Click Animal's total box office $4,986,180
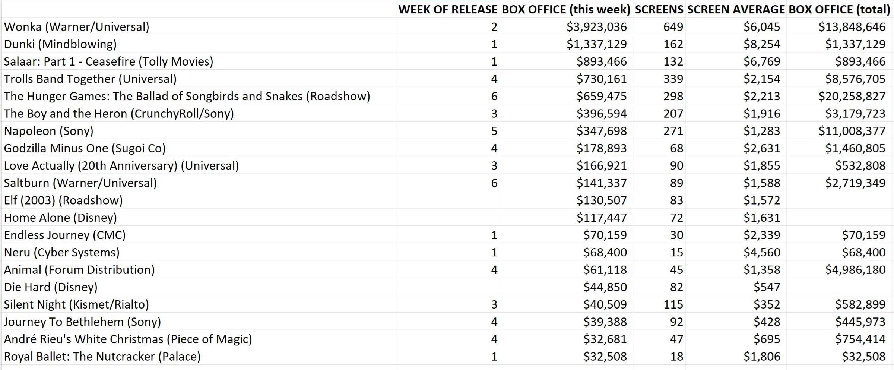The height and width of the screenshot is (370, 894). point(855,270)
